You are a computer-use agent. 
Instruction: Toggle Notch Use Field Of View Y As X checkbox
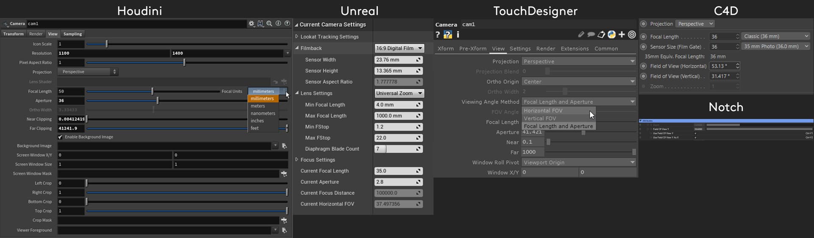tap(695, 137)
